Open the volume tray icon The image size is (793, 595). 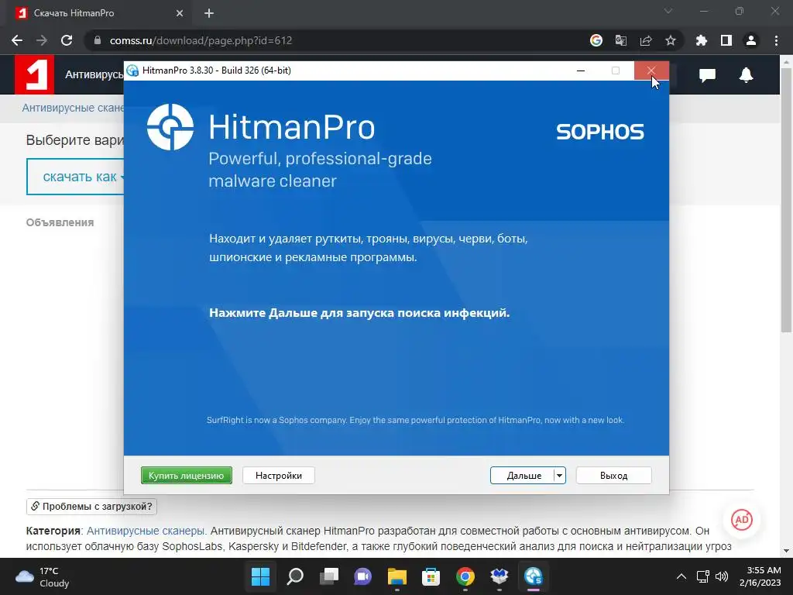(x=722, y=576)
